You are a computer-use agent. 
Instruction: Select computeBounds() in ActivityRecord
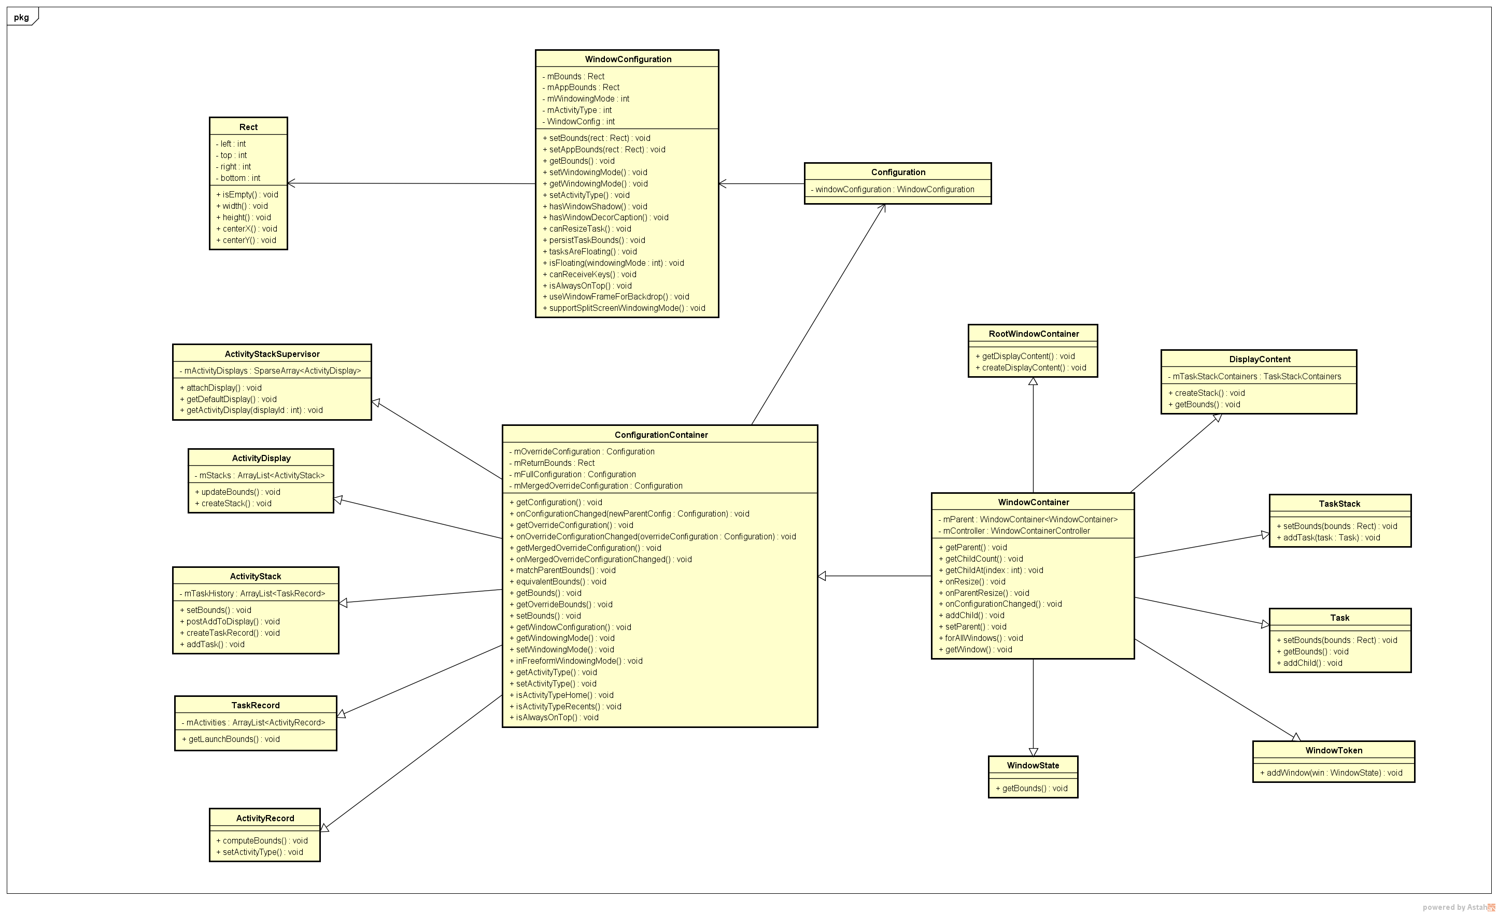click(262, 840)
